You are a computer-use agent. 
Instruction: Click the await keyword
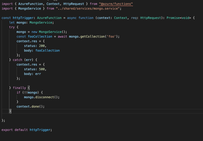[x=62, y=36]
